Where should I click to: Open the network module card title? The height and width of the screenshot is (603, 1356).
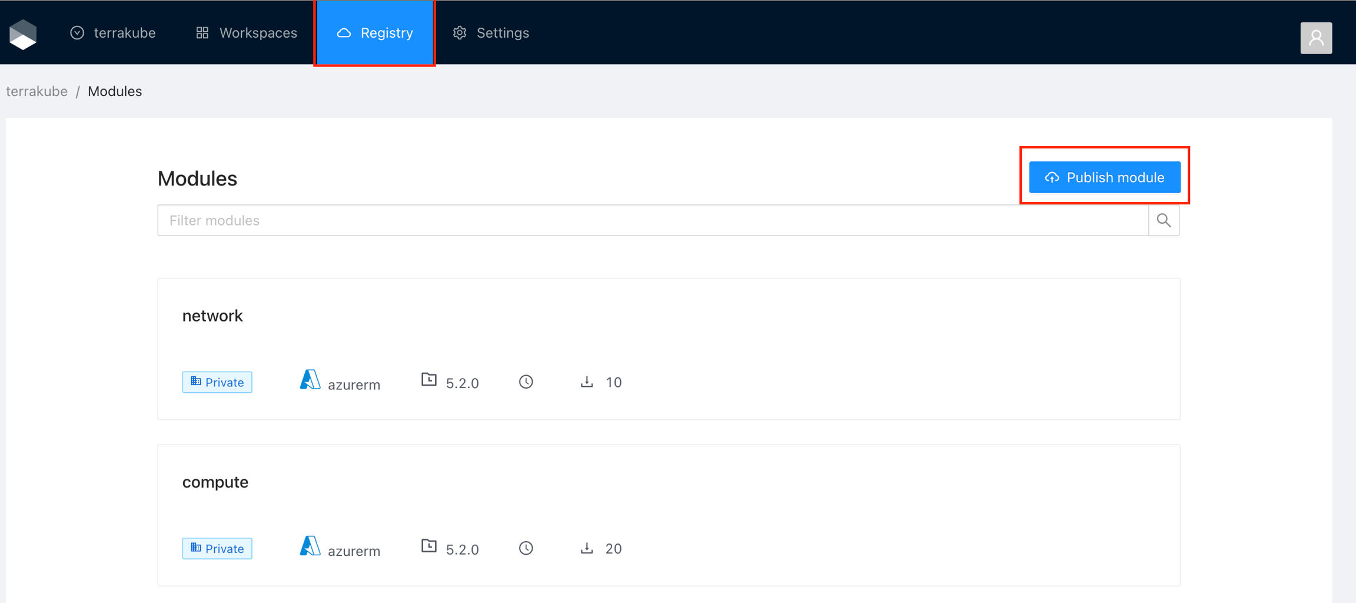click(212, 316)
